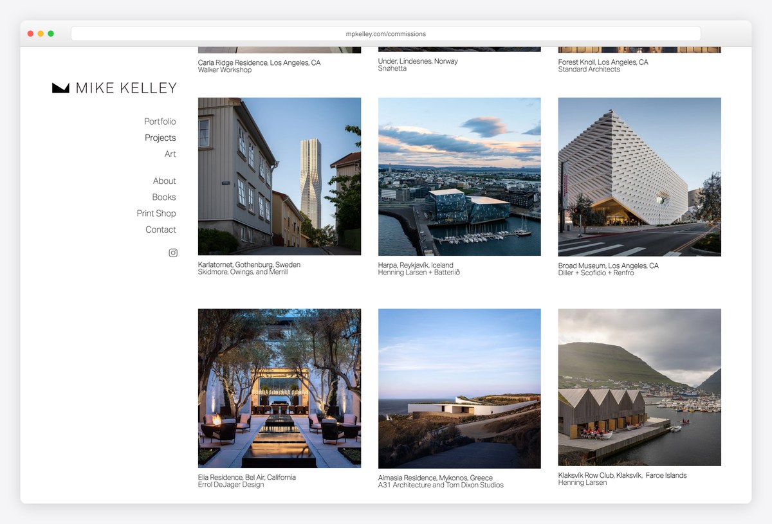Click 'A31 Architecture and Tom Dixon Studios' credit
The height and width of the screenshot is (524, 772).
pyautogui.click(x=441, y=485)
